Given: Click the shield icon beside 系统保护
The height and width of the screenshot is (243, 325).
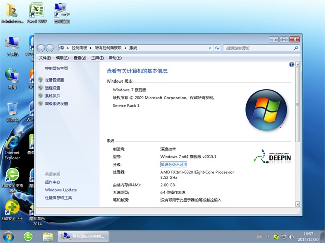Looking at the screenshot, I should pos(41,96).
